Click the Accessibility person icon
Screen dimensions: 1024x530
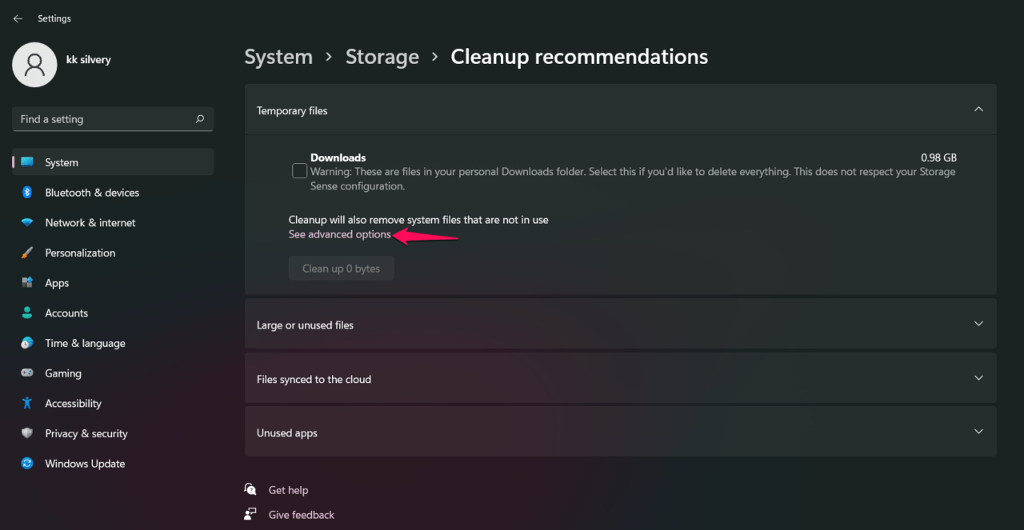coord(27,404)
